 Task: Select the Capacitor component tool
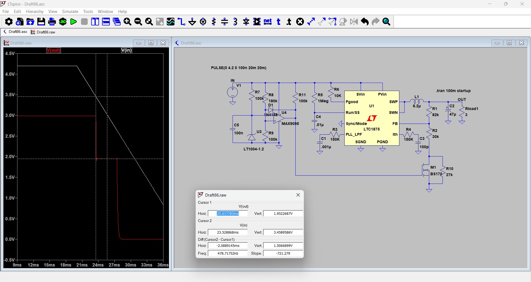225,22
